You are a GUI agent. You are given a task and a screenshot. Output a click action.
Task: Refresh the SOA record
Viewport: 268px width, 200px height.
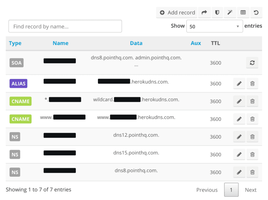tap(252, 63)
